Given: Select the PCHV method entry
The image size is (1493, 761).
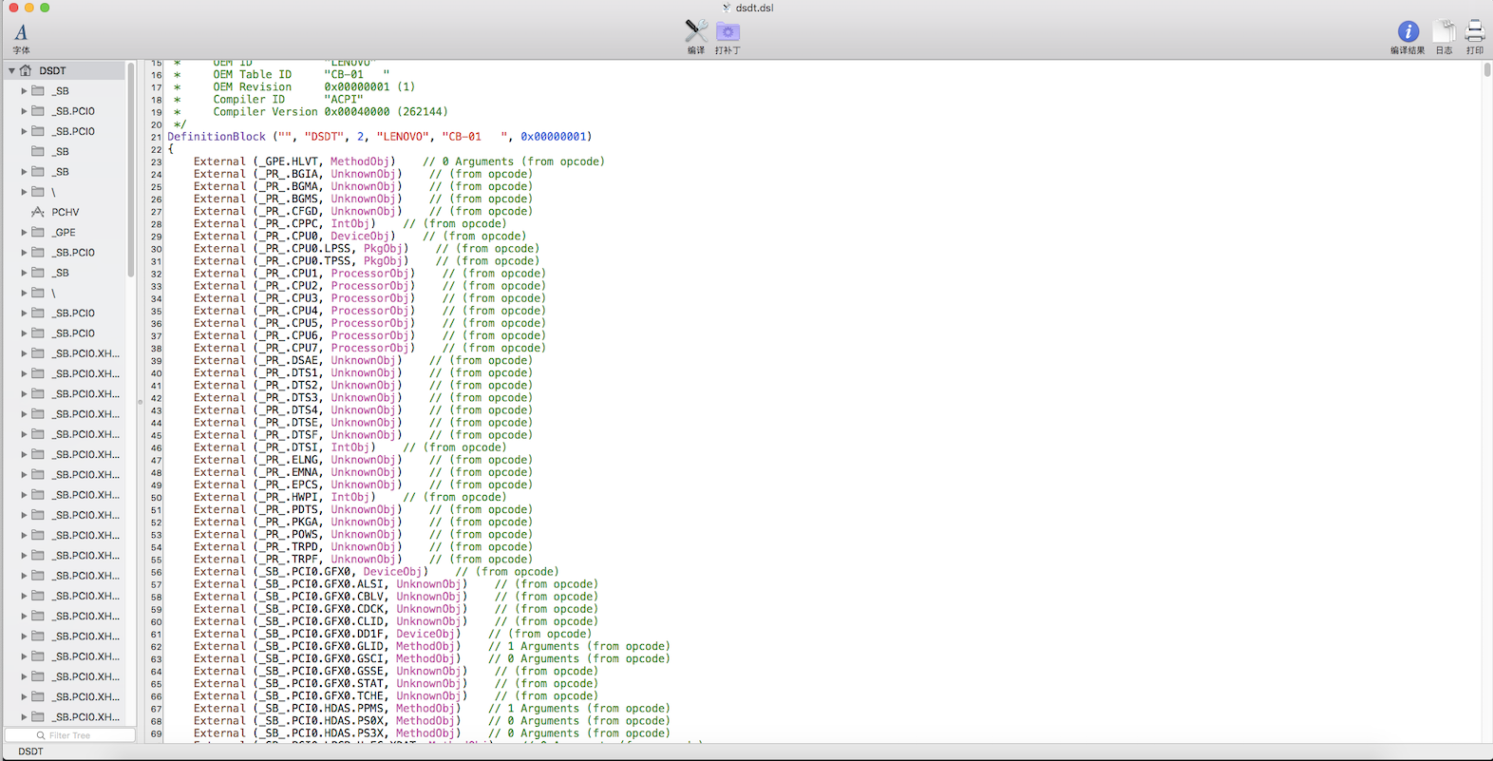Looking at the screenshot, I should click(x=65, y=212).
